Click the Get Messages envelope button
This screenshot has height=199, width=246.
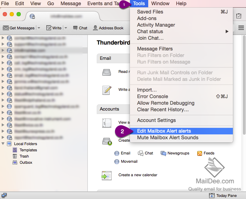[x=19, y=28]
